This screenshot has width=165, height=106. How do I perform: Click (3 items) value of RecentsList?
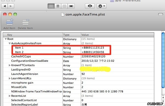[87, 96]
